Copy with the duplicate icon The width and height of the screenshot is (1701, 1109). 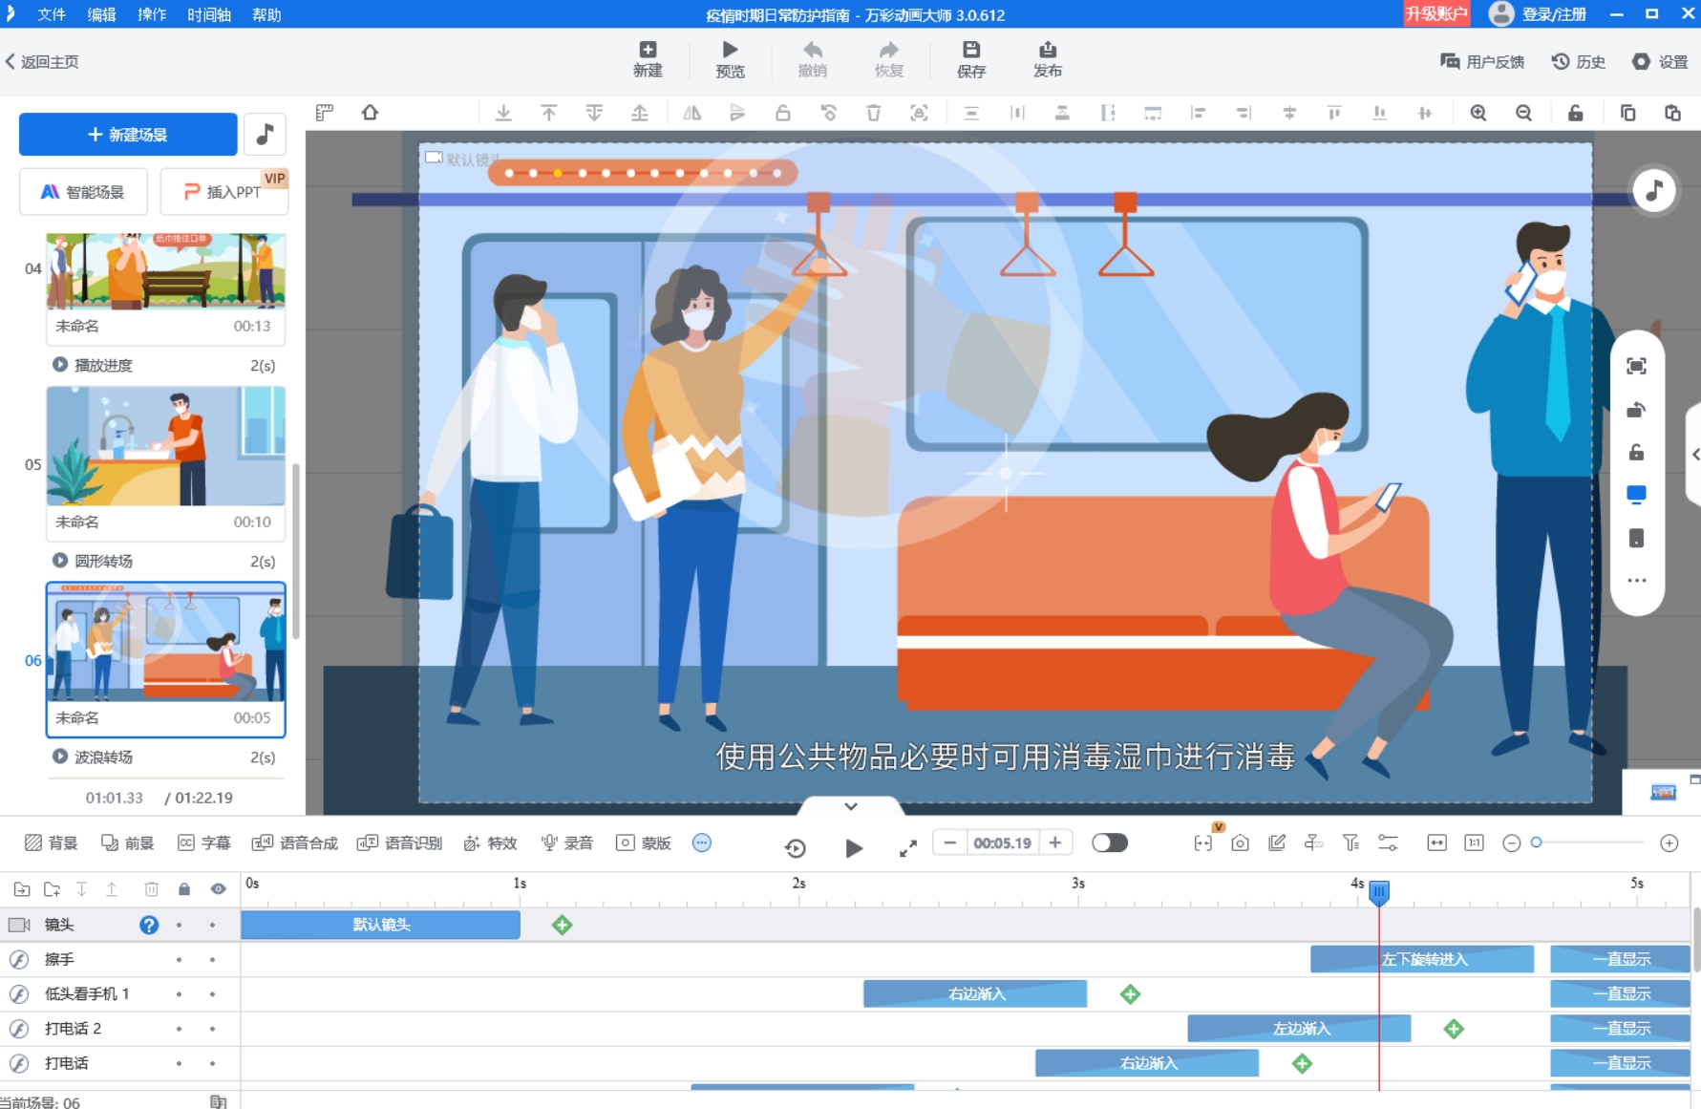click(1627, 113)
